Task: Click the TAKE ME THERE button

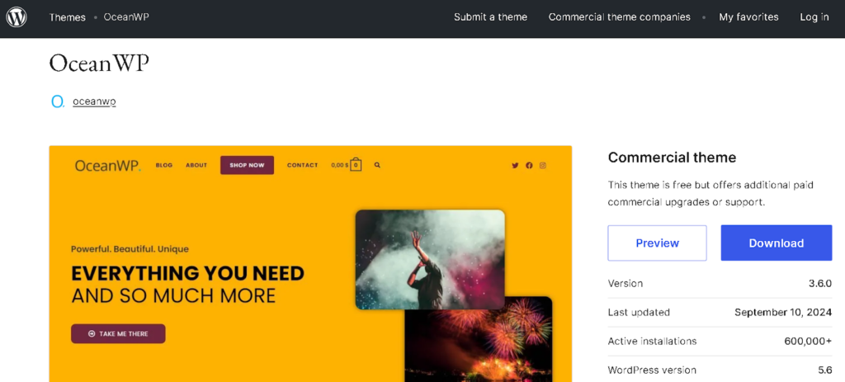Action: pos(118,333)
